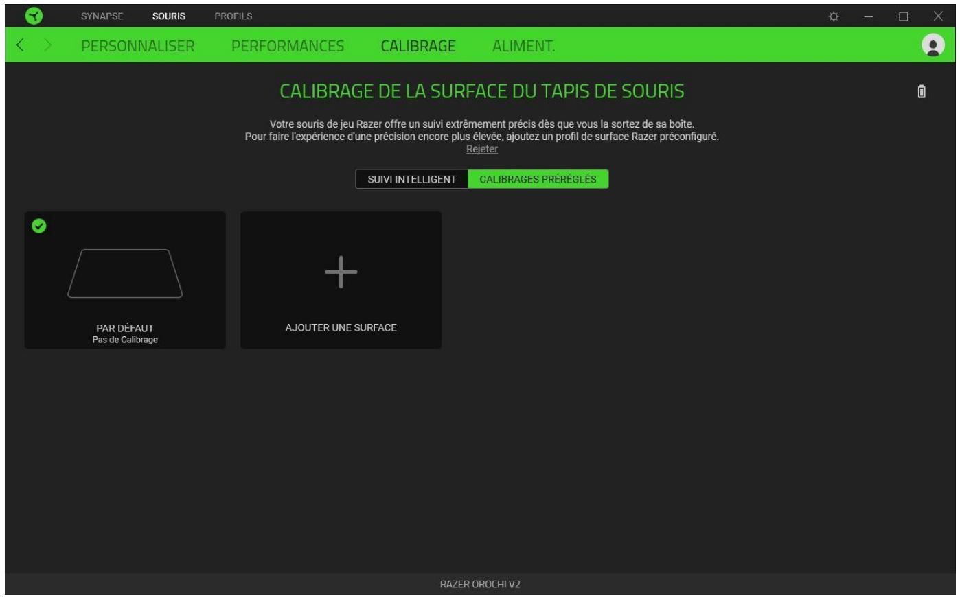This screenshot has width=960, height=597.
Task: Open the settings gear icon
Action: tap(834, 16)
